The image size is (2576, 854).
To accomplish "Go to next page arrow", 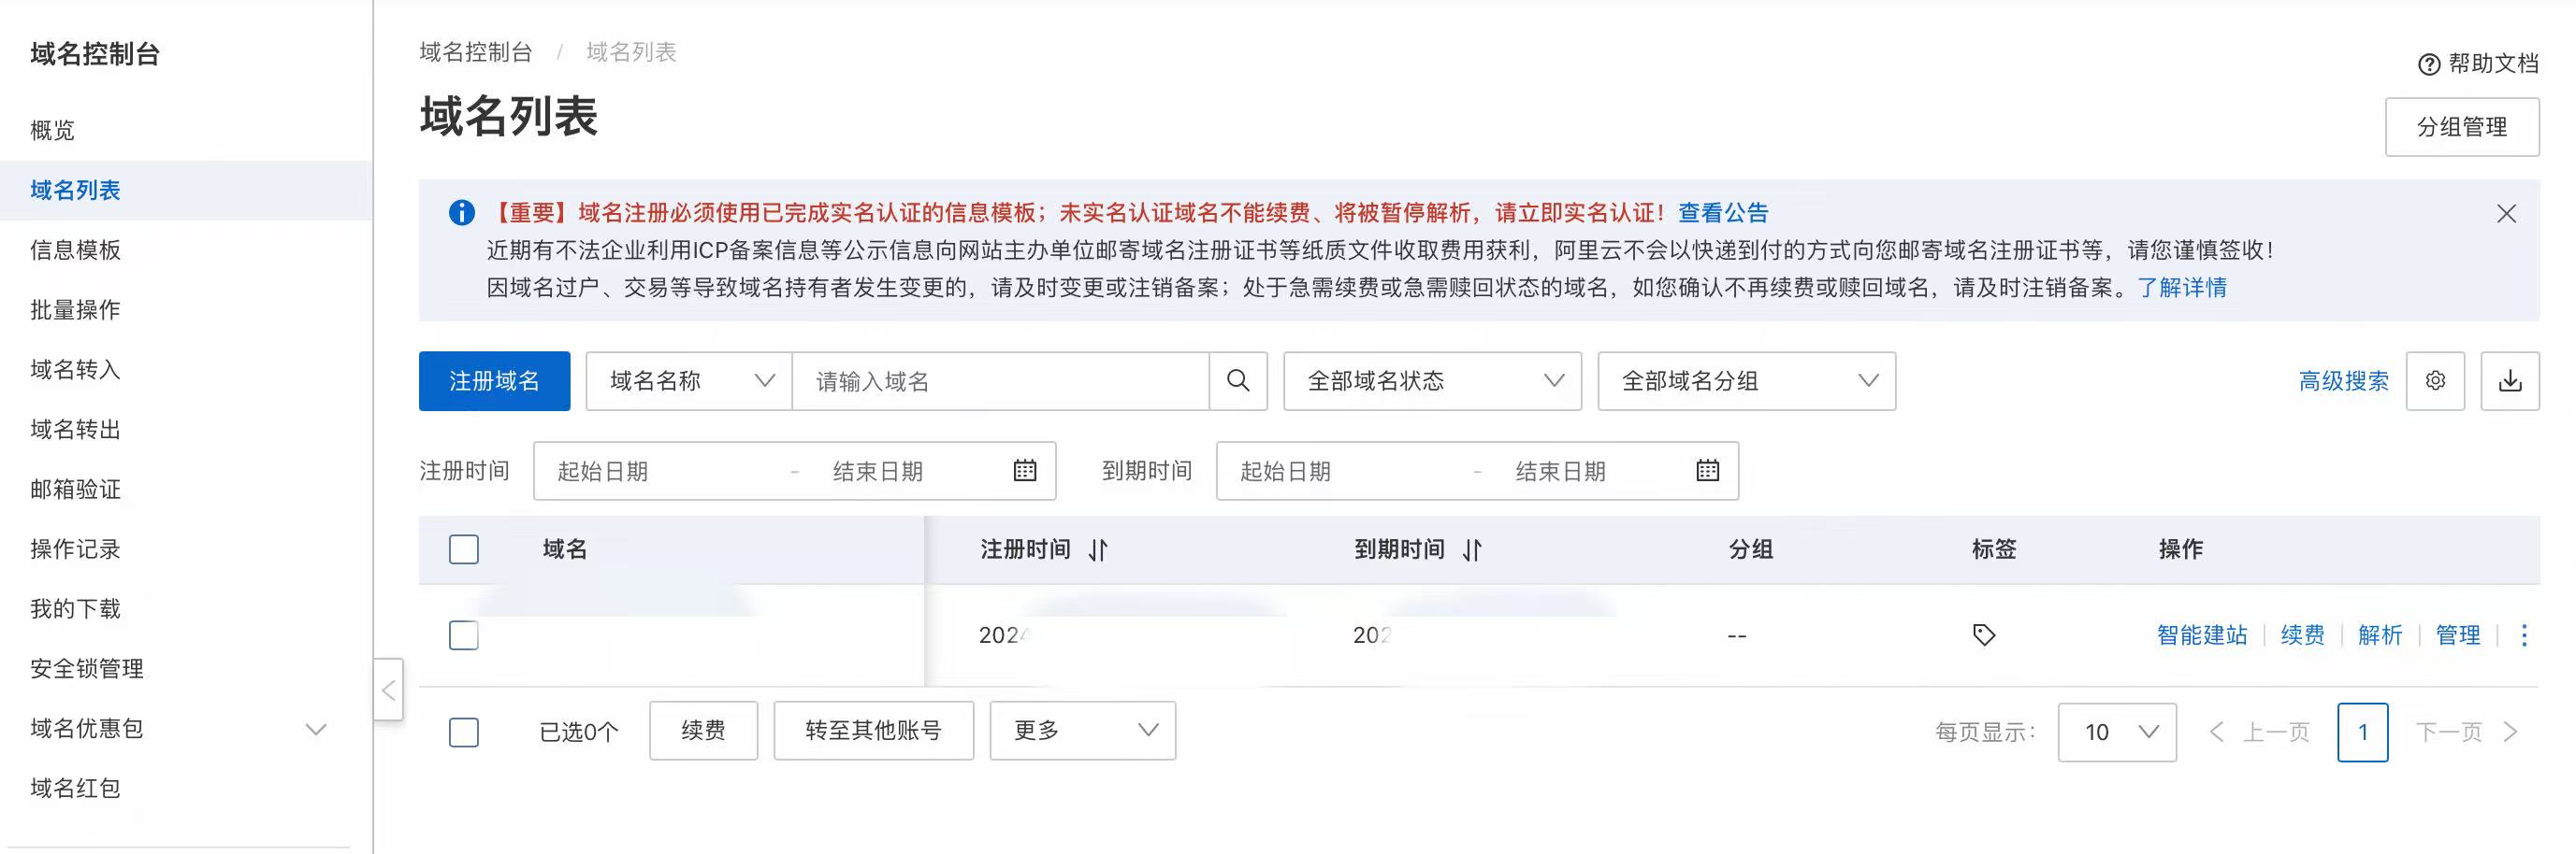I will coord(2509,733).
